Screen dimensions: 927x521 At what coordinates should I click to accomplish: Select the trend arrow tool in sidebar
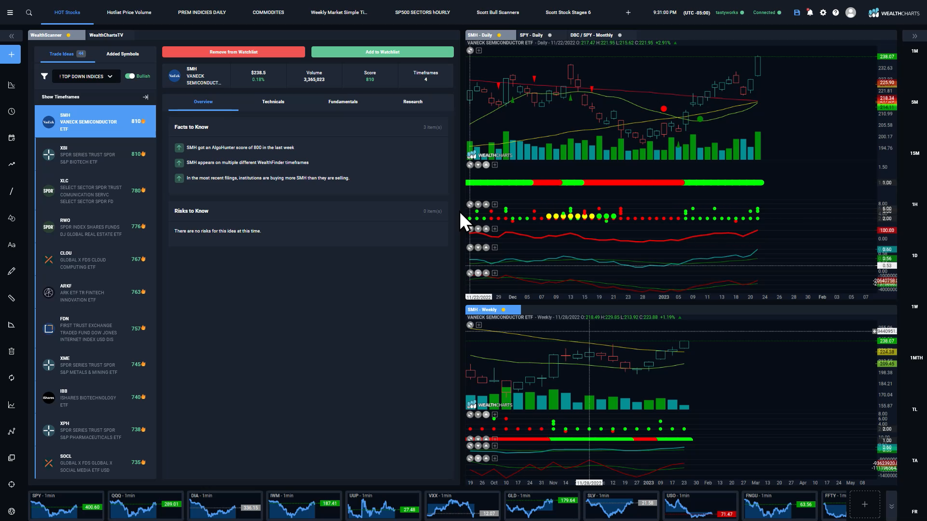point(12,164)
